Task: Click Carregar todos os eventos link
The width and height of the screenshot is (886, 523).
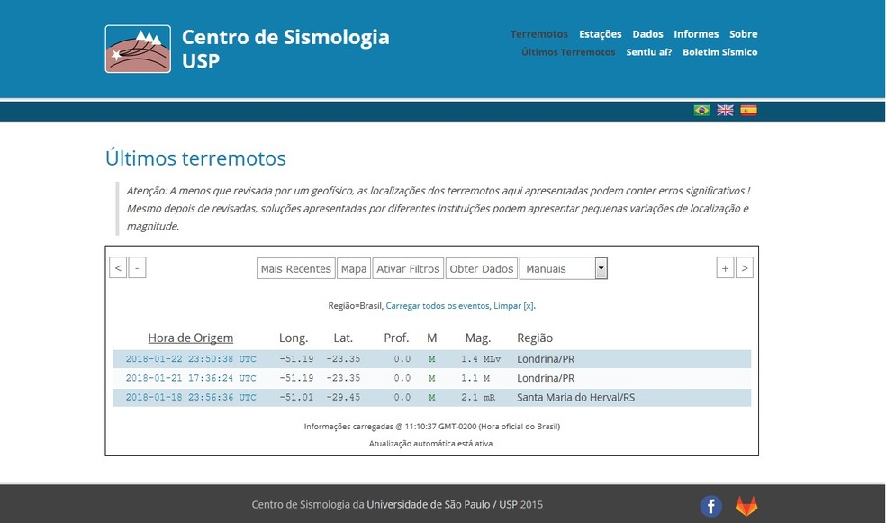Action: pyautogui.click(x=438, y=306)
